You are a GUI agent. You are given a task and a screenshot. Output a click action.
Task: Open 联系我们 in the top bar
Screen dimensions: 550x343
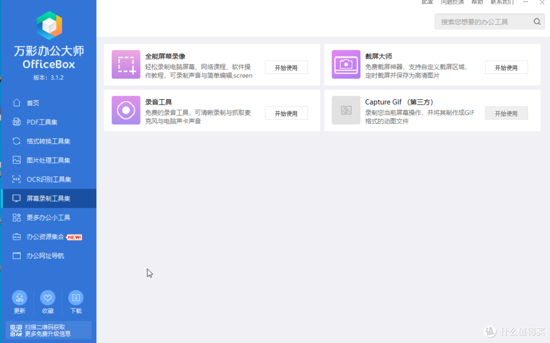502,2
